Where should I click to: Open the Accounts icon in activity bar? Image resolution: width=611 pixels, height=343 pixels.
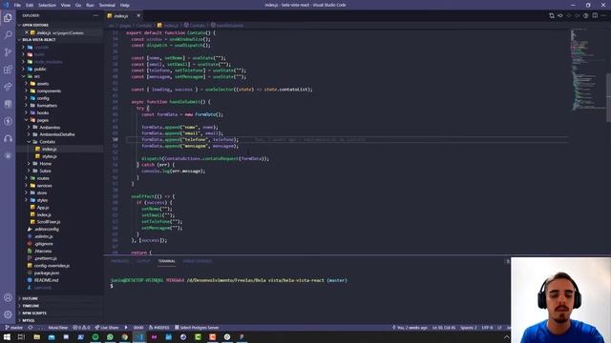tap(8, 298)
